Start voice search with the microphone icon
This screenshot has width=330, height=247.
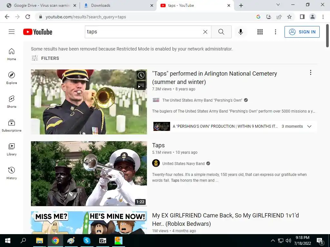tap(240, 32)
